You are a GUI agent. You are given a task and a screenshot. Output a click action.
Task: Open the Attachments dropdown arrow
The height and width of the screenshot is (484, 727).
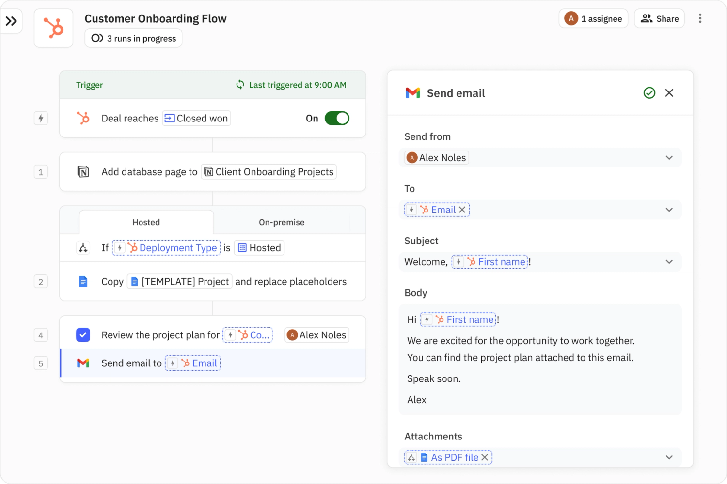pyautogui.click(x=669, y=457)
